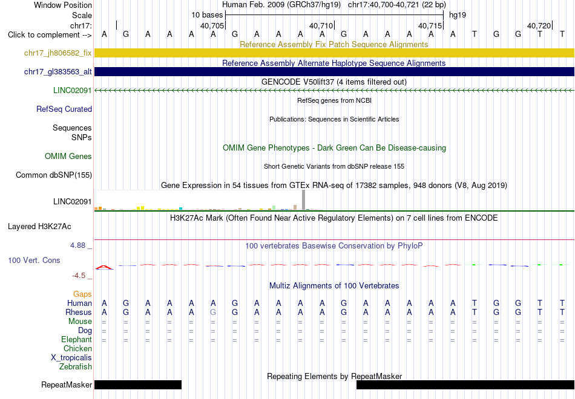
Task: Click 'Click to complement -->' label
Action: click(50, 35)
